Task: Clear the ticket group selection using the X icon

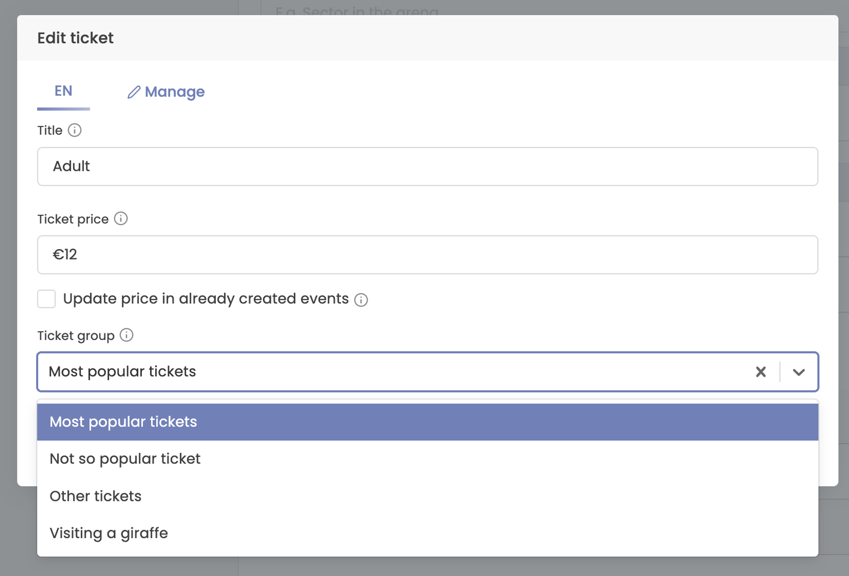Action: [761, 372]
